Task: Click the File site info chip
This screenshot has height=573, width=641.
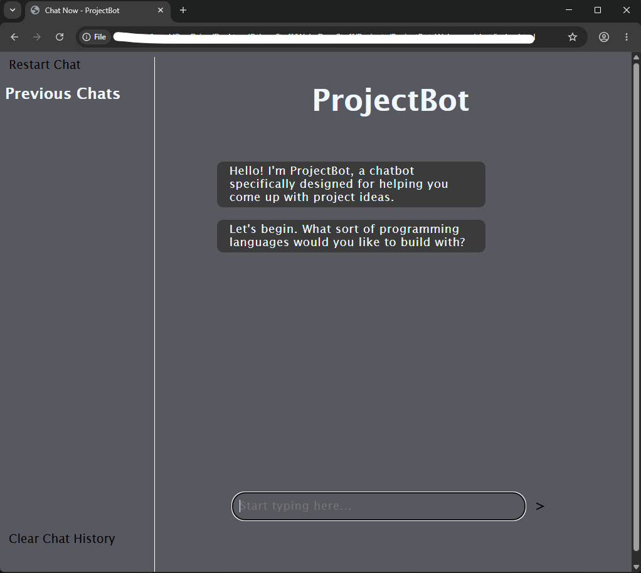Action: coord(95,37)
